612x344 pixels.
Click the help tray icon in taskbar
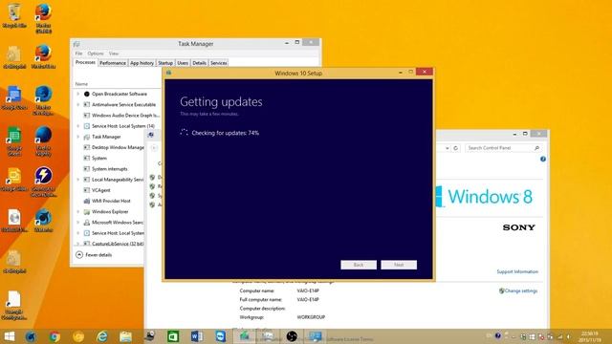point(497,335)
